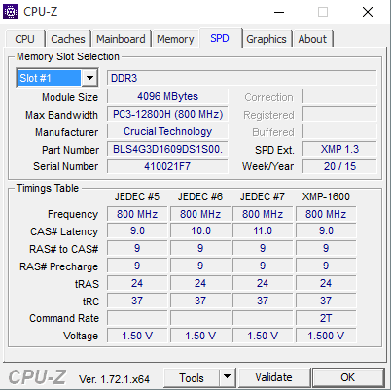Click the JEDEC #5 column header
The width and height of the screenshot is (391, 390).
(137, 196)
